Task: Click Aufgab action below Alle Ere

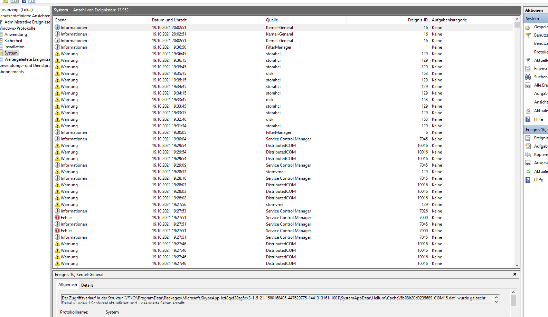Action: point(541,93)
